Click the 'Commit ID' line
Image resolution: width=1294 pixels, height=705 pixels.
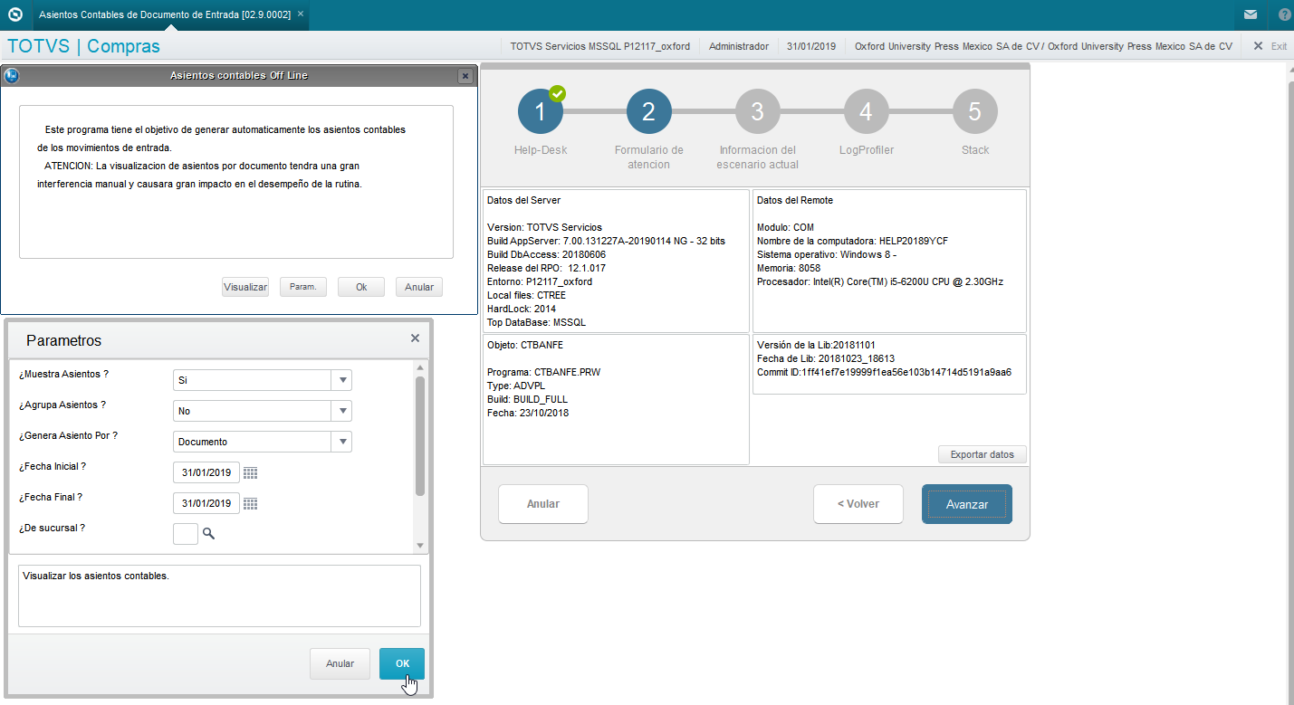(x=884, y=372)
